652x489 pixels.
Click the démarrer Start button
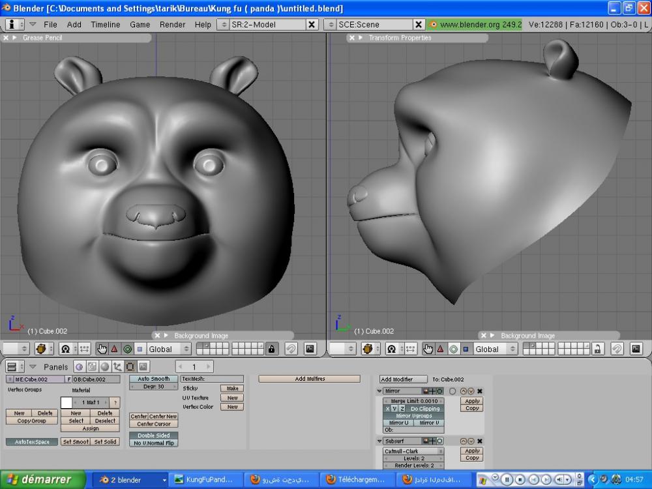[44, 479]
